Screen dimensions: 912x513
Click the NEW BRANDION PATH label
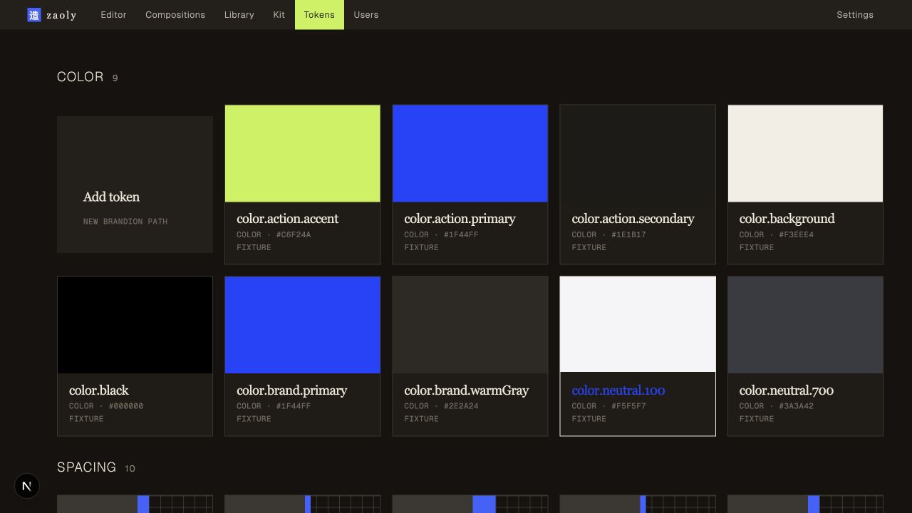click(125, 222)
